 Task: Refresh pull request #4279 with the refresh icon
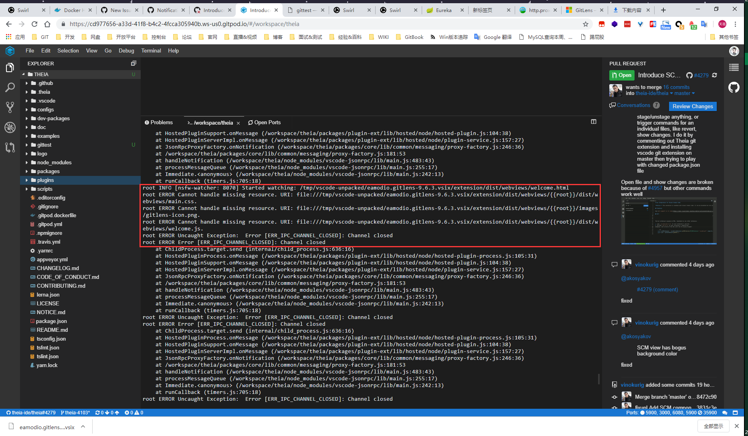click(715, 75)
